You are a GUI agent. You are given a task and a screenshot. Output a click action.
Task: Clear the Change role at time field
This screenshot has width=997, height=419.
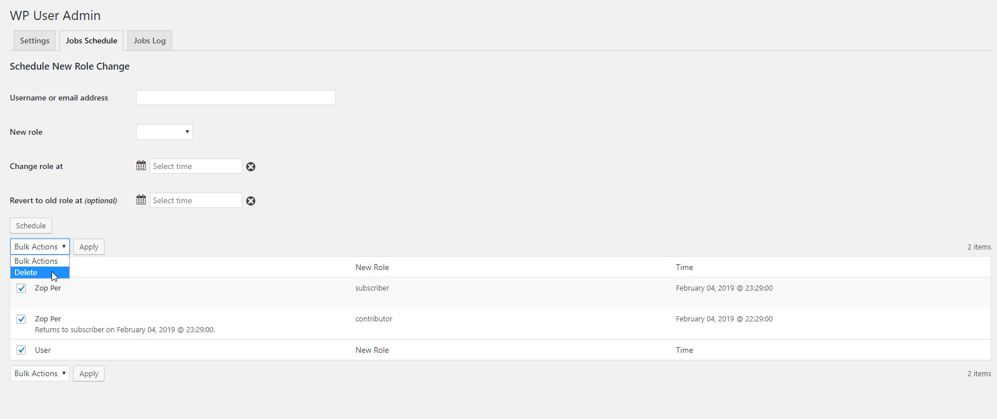click(251, 167)
